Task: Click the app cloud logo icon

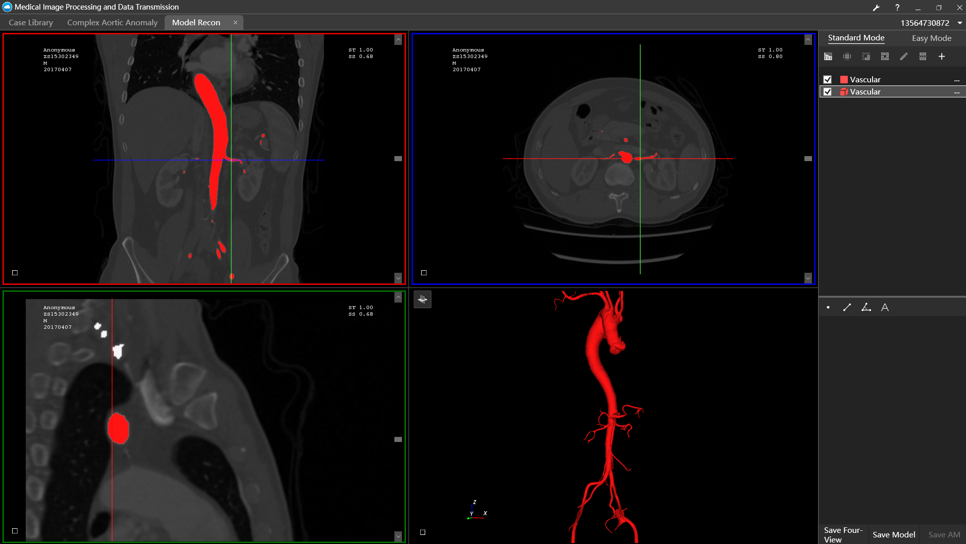Action: coord(7,7)
